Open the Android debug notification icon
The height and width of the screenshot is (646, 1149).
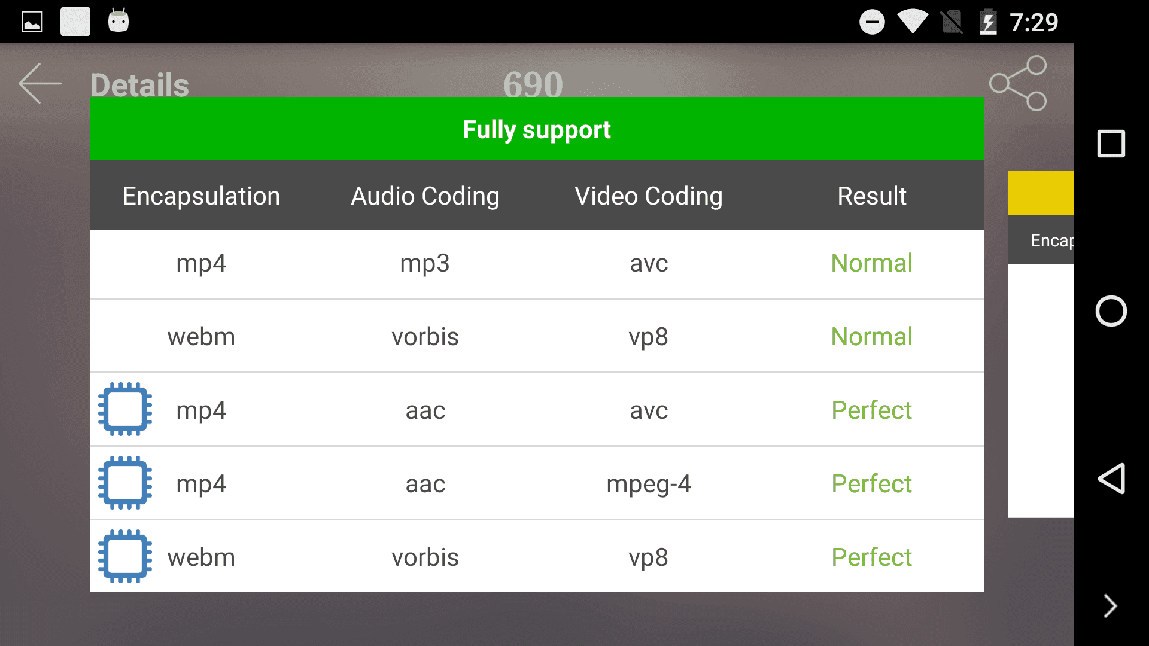click(x=118, y=20)
